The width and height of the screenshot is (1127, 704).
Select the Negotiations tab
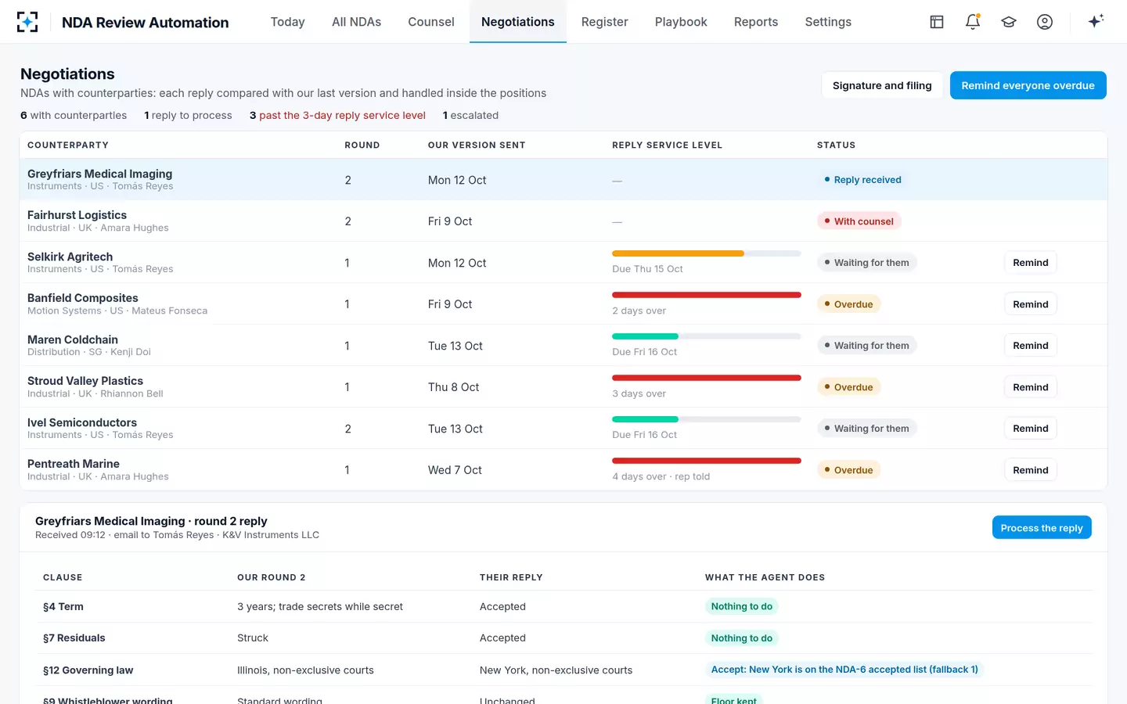click(518, 22)
